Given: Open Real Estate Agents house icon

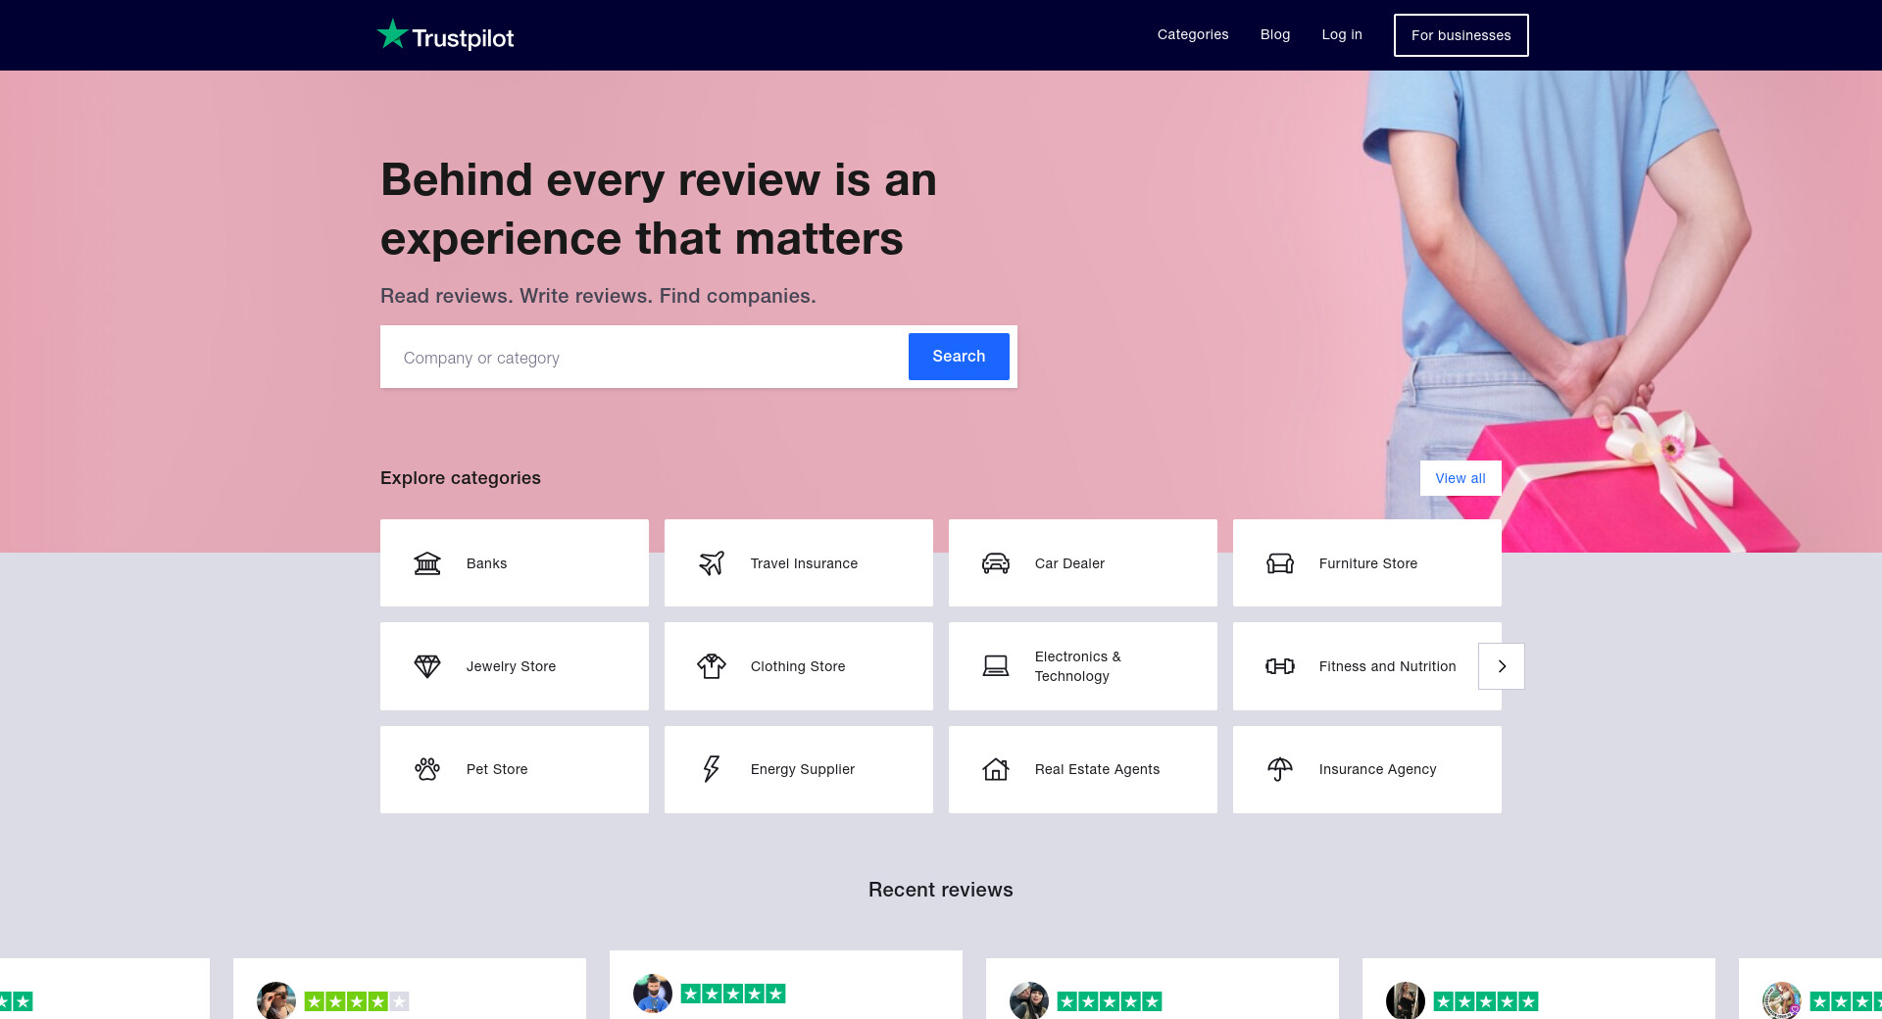Looking at the screenshot, I should click(996, 769).
